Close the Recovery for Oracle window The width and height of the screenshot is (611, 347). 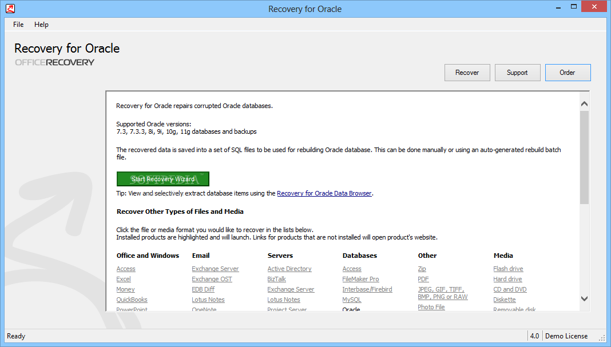pyautogui.click(x=594, y=7)
